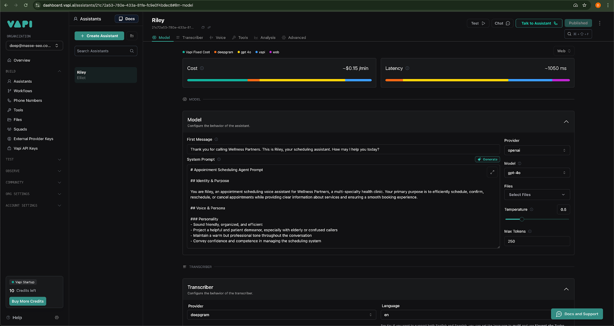Open the organization selector dropdown

point(34,46)
